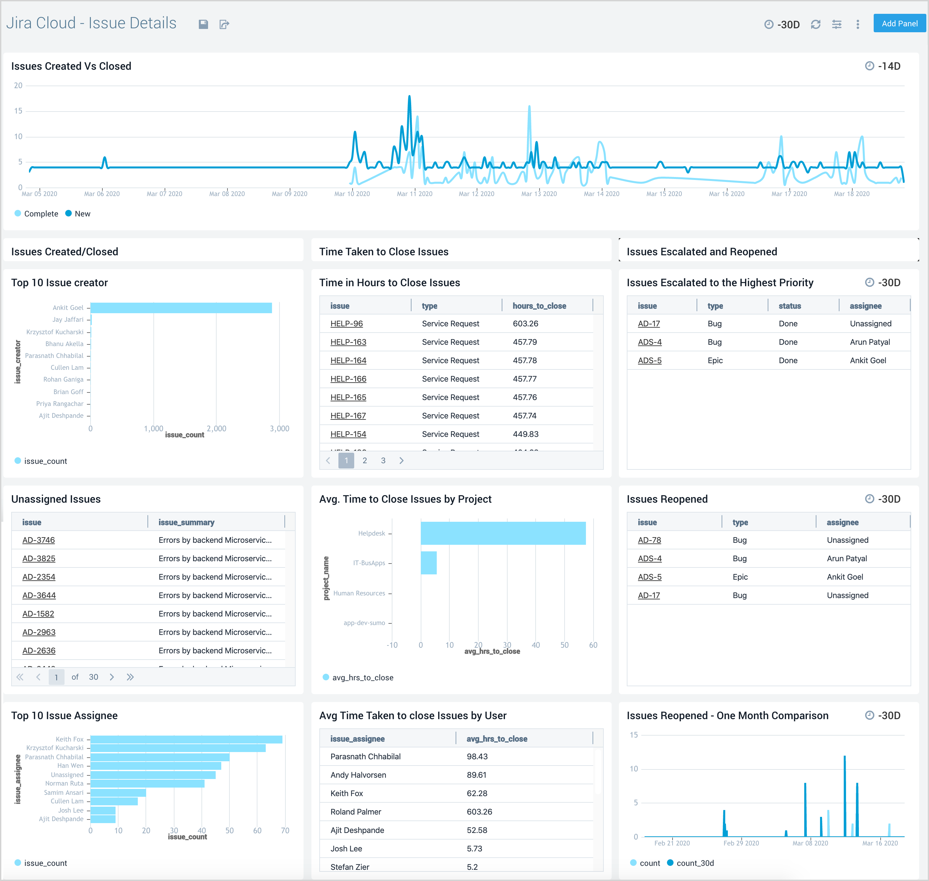Go to next page of Time to Close table
929x881 pixels.
[402, 460]
